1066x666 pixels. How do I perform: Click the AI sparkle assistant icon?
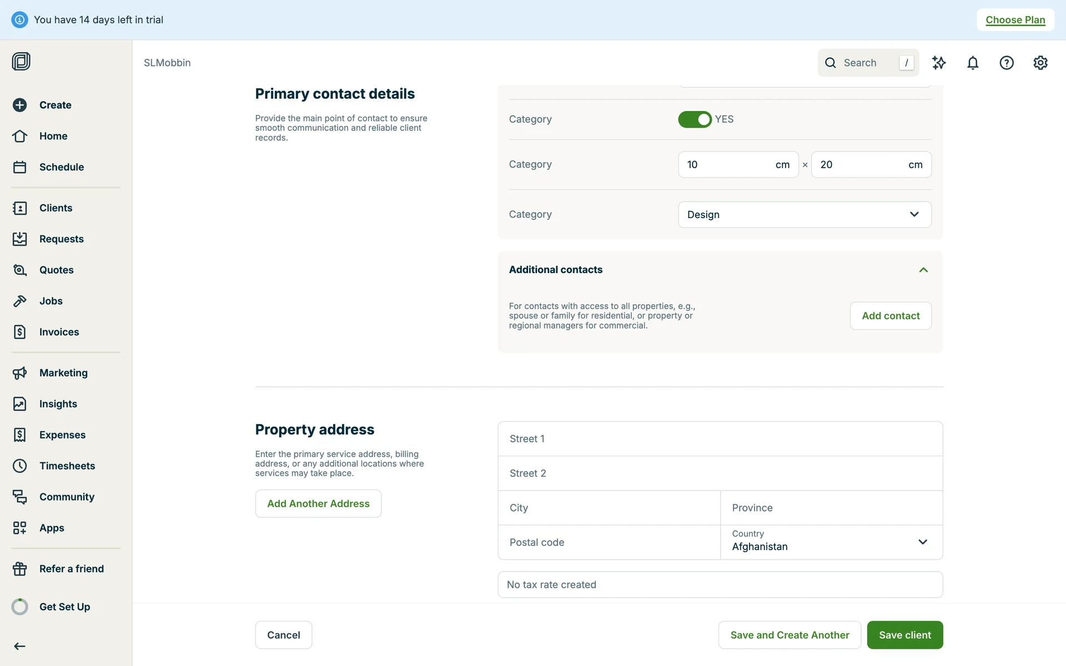(938, 63)
